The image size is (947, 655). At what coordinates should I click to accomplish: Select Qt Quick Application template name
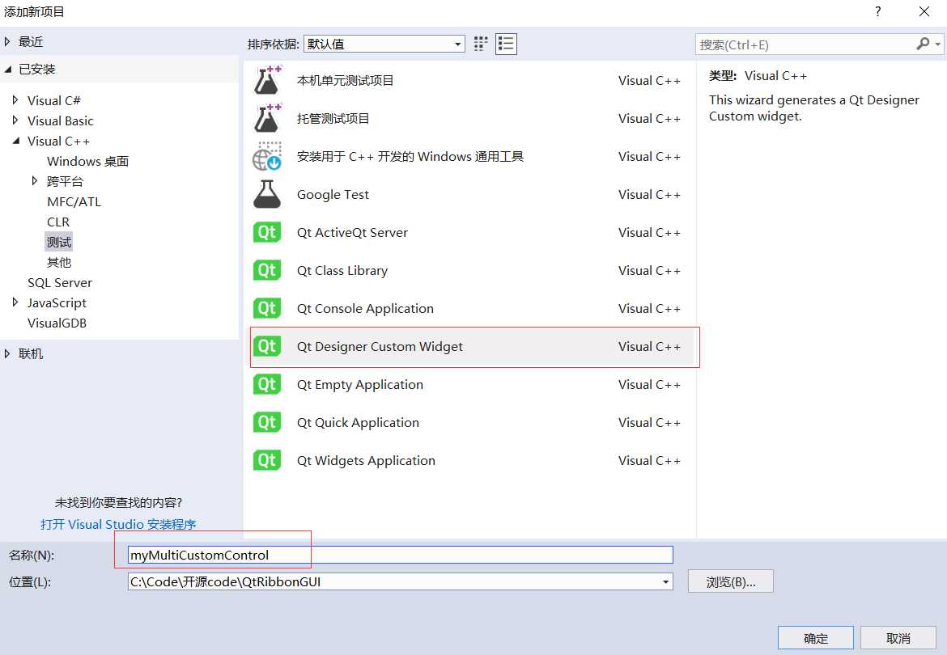coord(358,422)
